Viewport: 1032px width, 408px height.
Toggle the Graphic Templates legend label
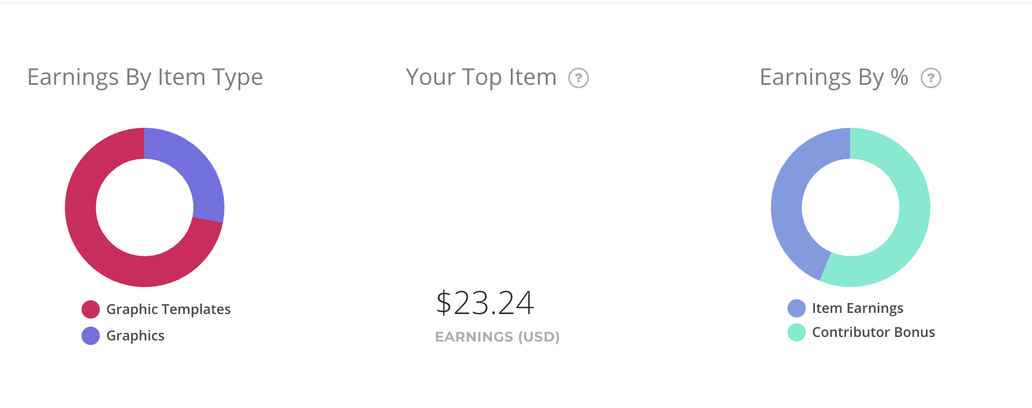(x=168, y=309)
